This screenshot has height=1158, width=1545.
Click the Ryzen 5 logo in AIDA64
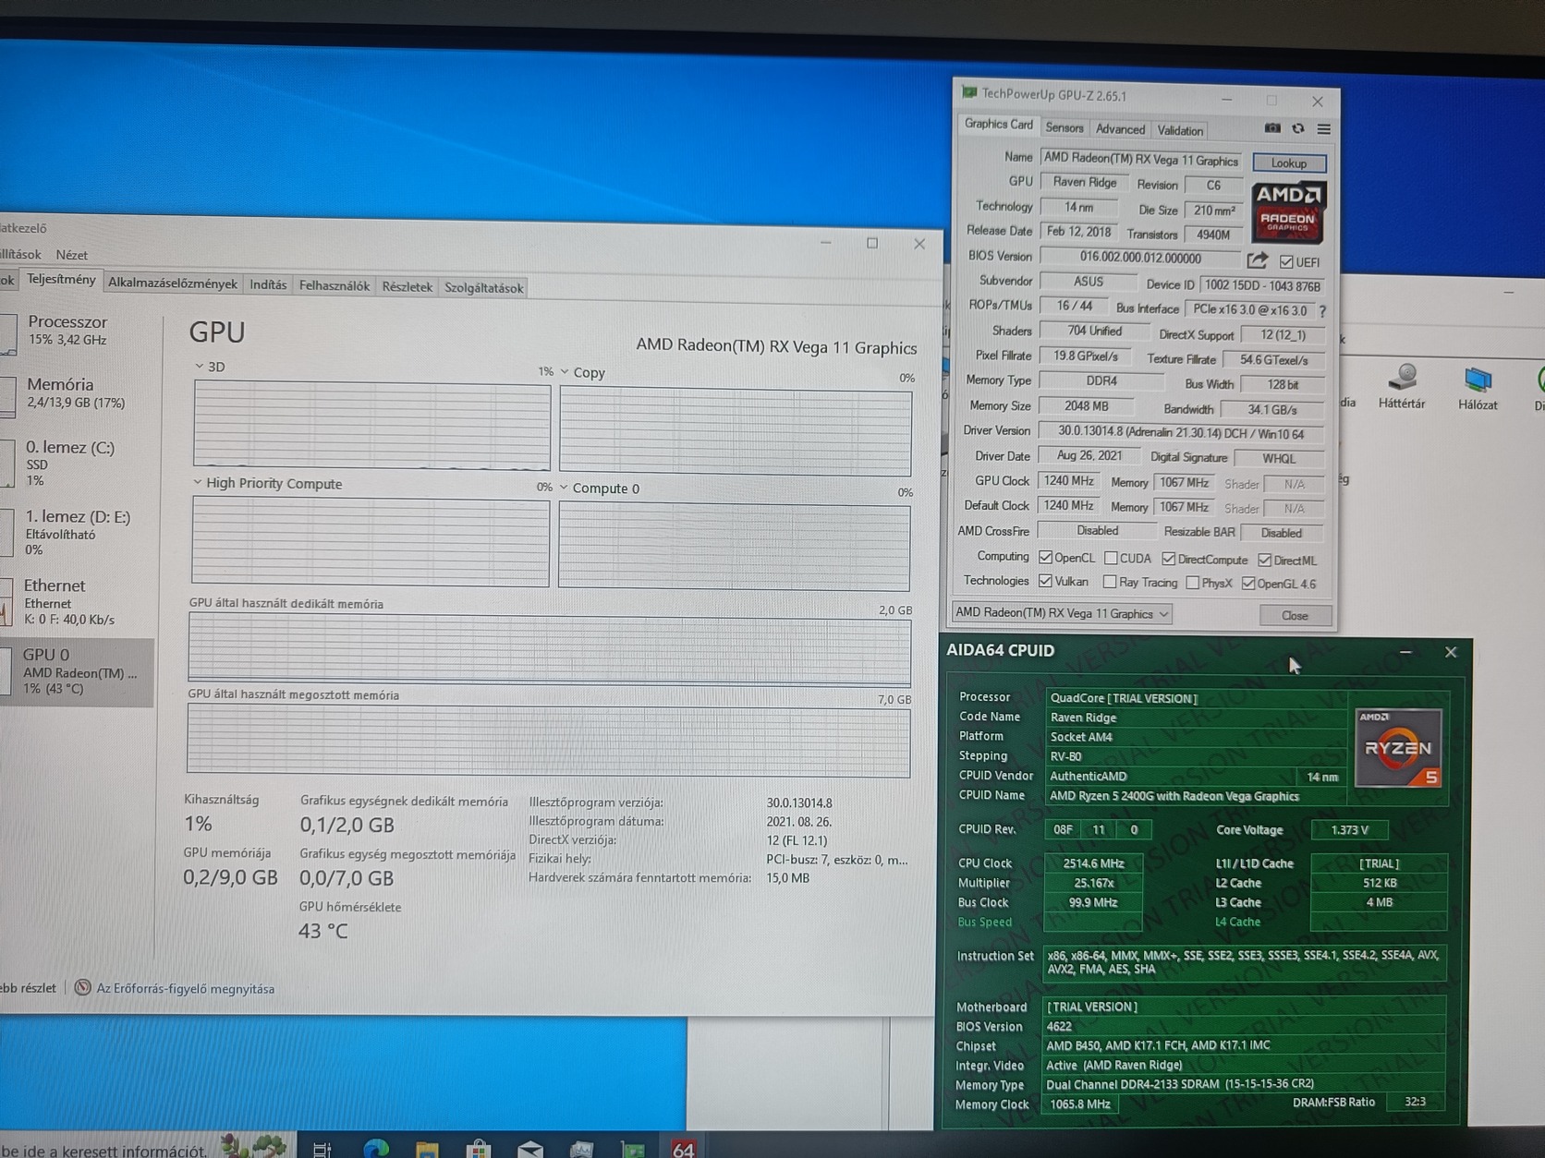(1397, 747)
